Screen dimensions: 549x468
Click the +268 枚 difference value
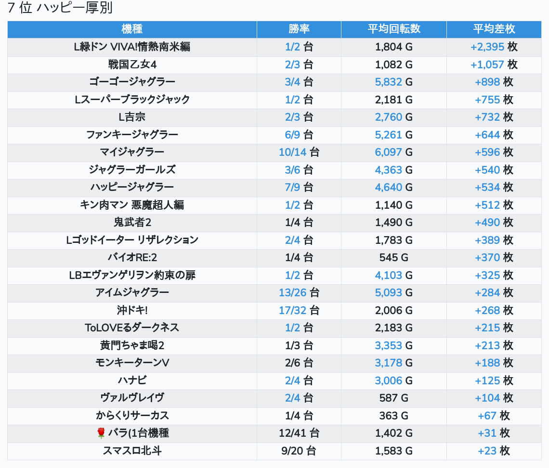pos(494,311)
